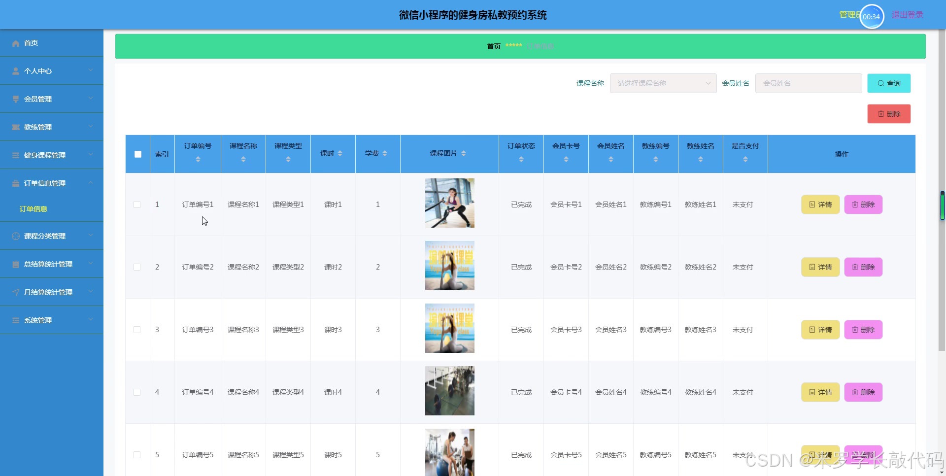The width and height of the screenshot is (946, 476).
Task: Check the checkbox for row 1
Action: (x=137, y=204)
